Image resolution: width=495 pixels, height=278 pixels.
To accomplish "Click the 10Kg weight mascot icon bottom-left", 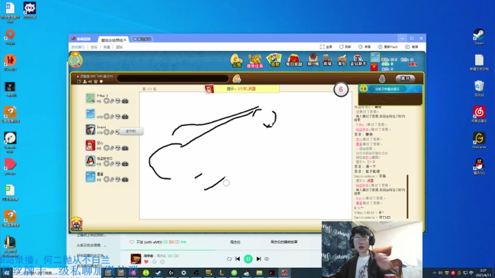I will [x=76, y=224].
